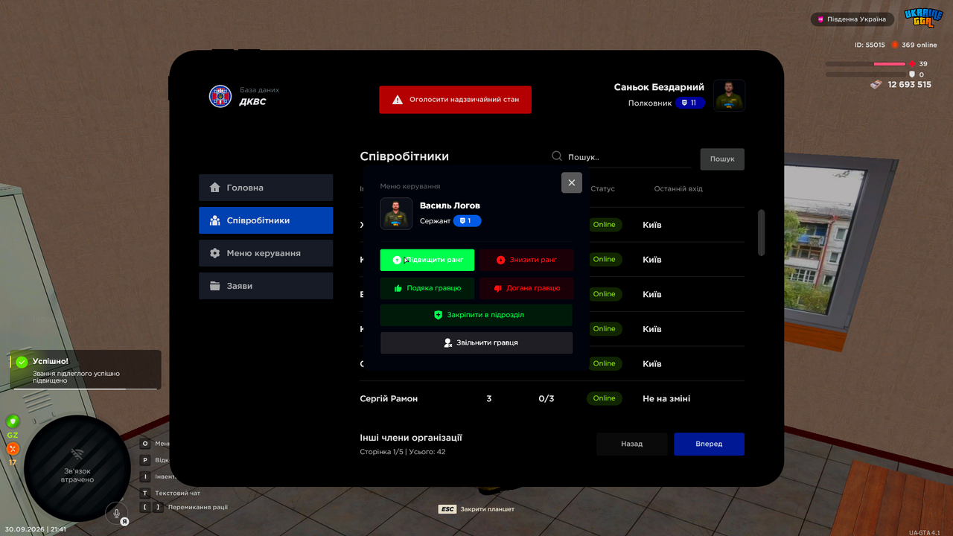Click the Не на зміні status text
The width and height of the screenshot is (953, 536).
[666, 399]
